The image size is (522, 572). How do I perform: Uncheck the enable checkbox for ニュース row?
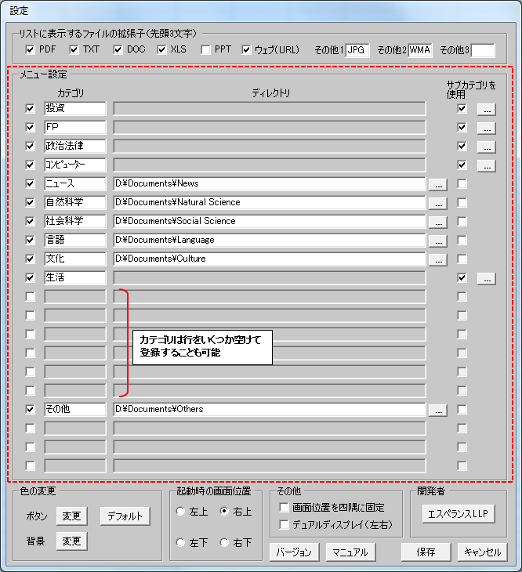pyautogui.click(x=31, y=183)
